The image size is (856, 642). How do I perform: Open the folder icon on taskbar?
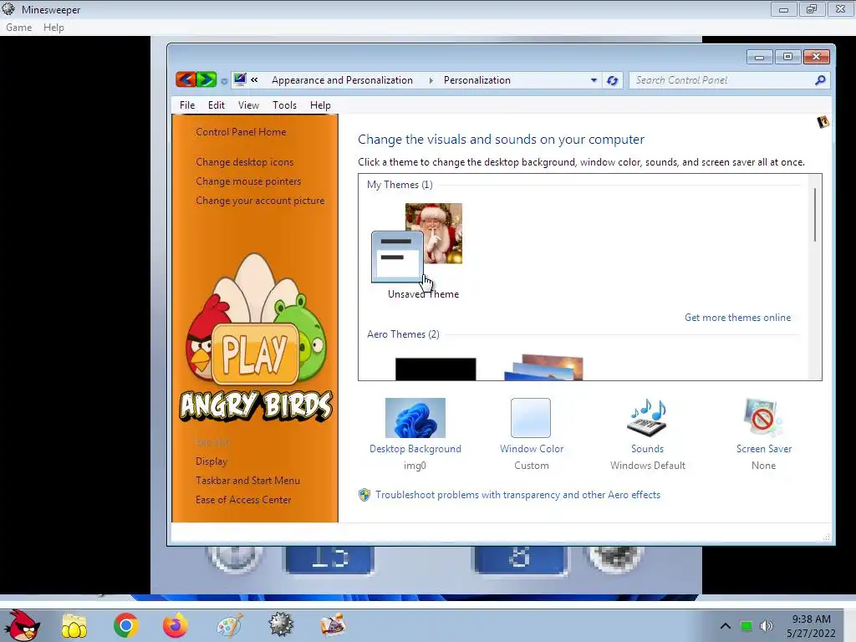(x=74, y=625)
